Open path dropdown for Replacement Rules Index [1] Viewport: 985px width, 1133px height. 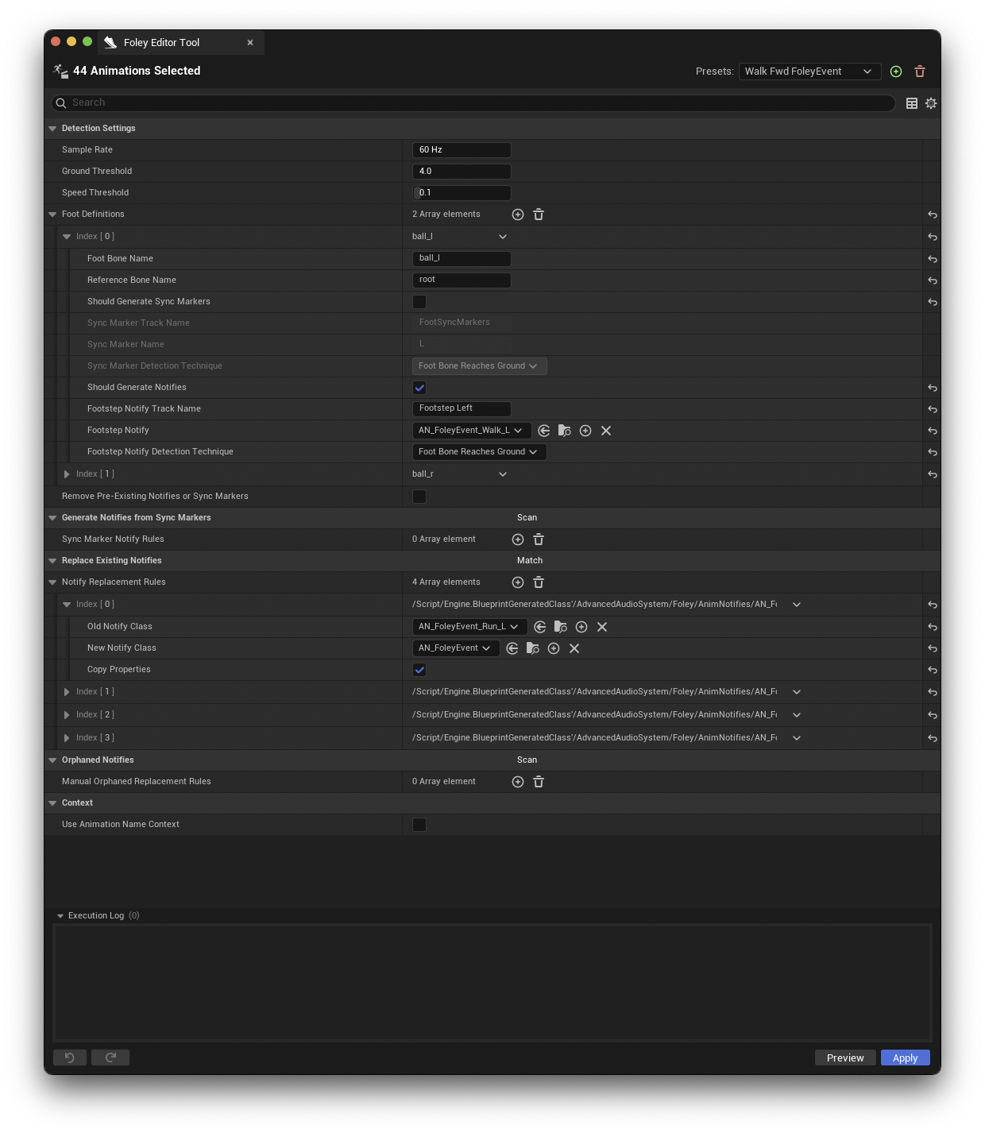point(797,692)
